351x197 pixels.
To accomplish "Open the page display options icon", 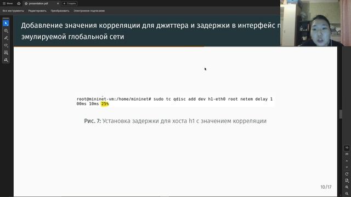I will (x=347, y=181).
